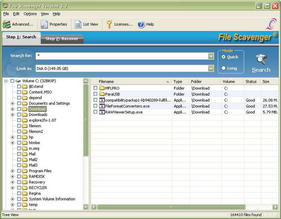Click the filemon2 folder icon
This screenshot has width=281, height=219.
pos(24,132)
